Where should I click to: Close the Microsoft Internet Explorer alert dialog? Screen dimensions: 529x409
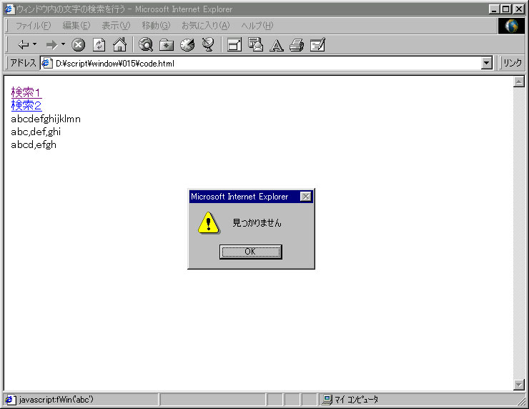click(306, 197)
